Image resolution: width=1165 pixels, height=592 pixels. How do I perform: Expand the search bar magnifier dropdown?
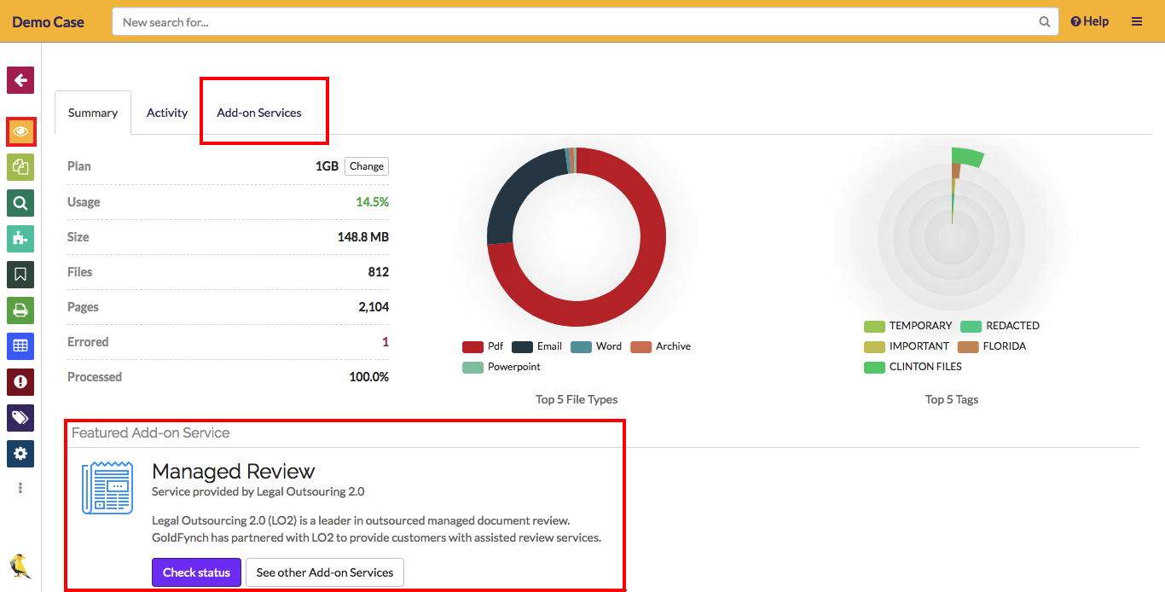1044,21
